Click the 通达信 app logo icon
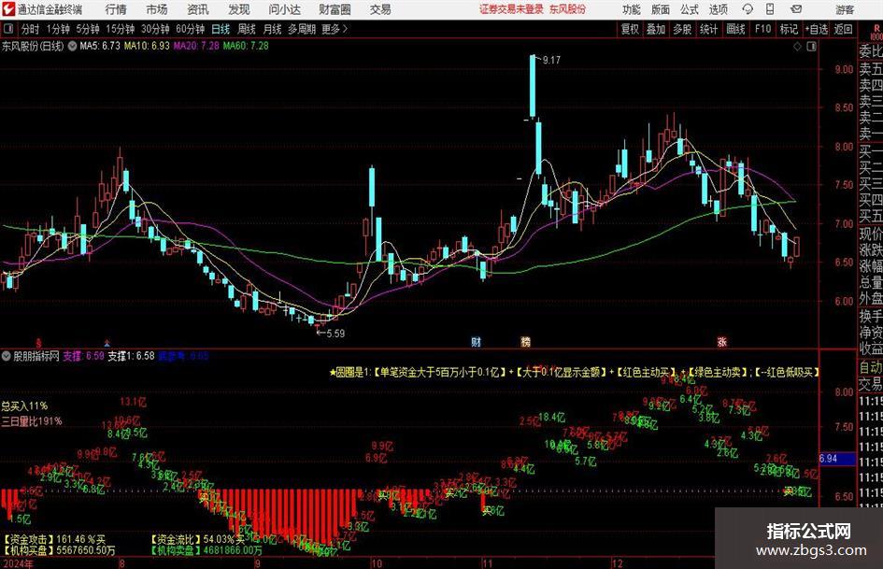Image resolution: width=883 pixels, height=569 pixels. [8, 9]
